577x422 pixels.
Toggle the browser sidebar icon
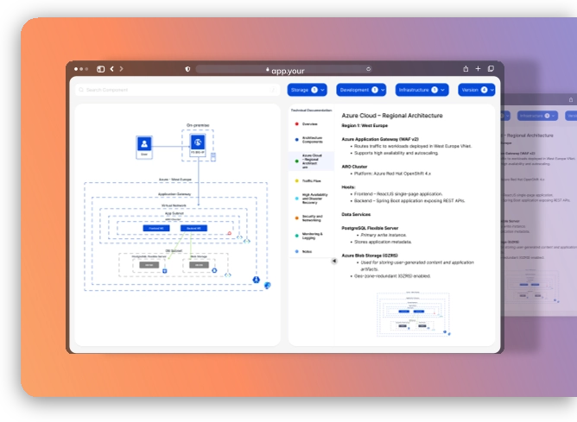click(x=100, y=69)
